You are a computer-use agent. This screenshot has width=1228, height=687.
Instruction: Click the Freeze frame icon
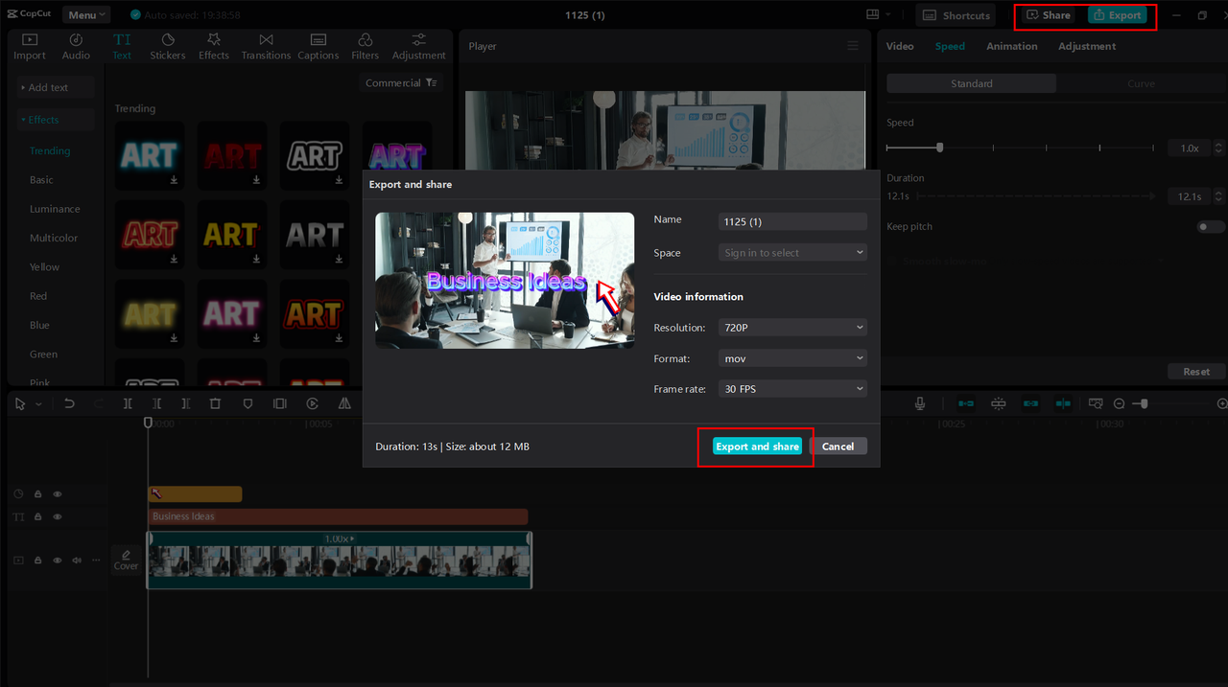point(279,404)
